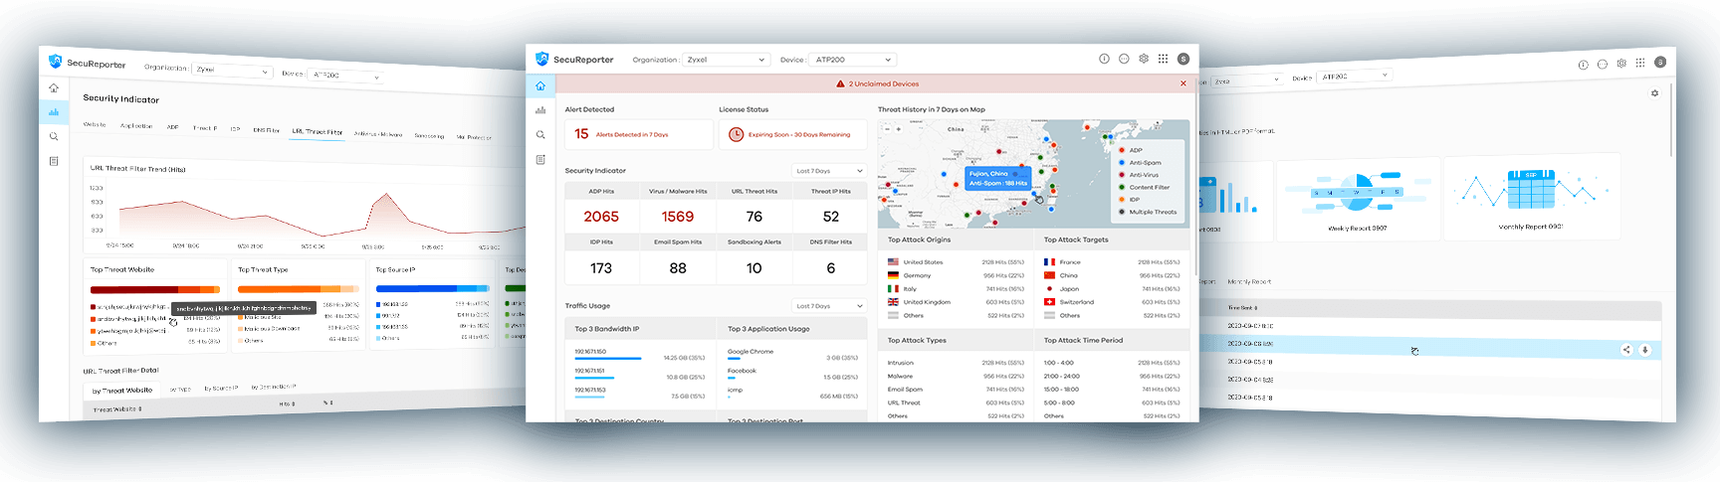Open the report icon in center sidebar
The width and height of the screenshot is (1720, 482).
tap(540, 160)
